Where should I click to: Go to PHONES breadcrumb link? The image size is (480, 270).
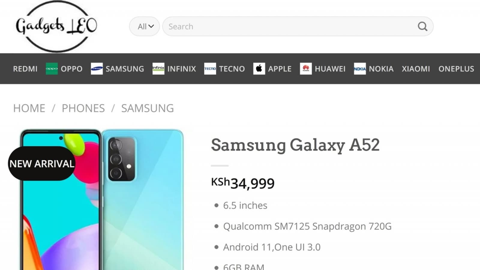[x=83, y=108]
